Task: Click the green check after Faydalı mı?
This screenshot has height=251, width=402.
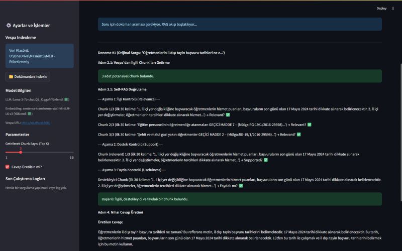Action: pyautogui.click(x=241, y=186)
